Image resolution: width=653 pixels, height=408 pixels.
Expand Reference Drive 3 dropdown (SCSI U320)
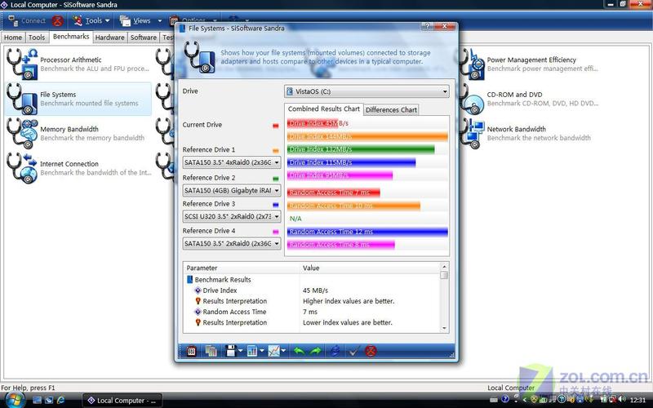232,217
